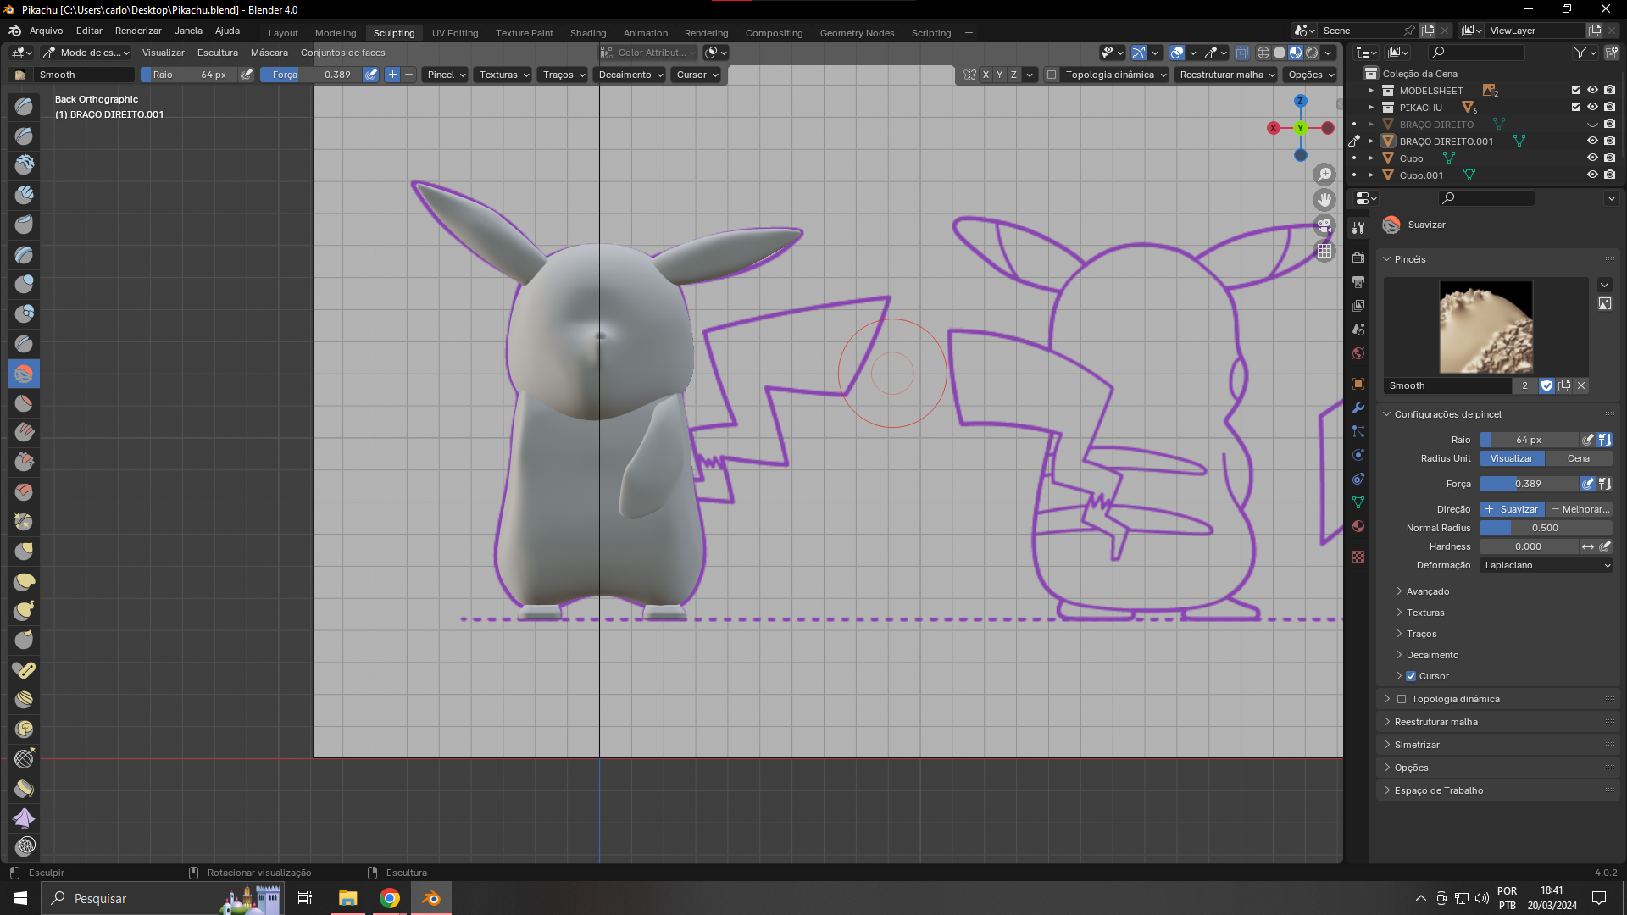Open the Escultura menu
Viewport: 1627px width, 915px height.
coord(218,53)
